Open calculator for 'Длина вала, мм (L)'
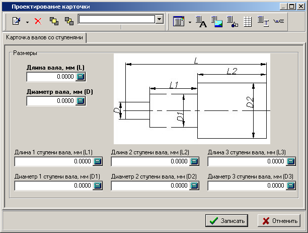 (x=81, y=77)
